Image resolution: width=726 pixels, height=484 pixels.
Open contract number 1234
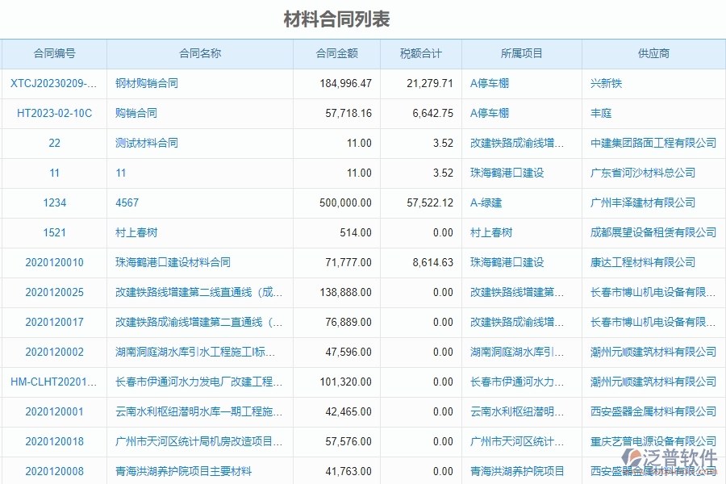pyautogui.click(x=54, y=202)
